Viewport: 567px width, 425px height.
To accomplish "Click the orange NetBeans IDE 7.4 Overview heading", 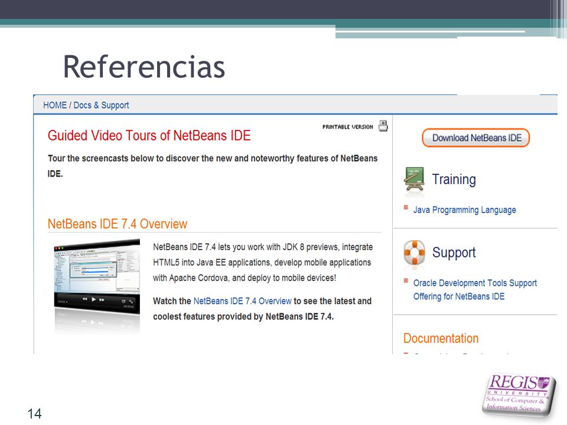I will pos(118,224).
